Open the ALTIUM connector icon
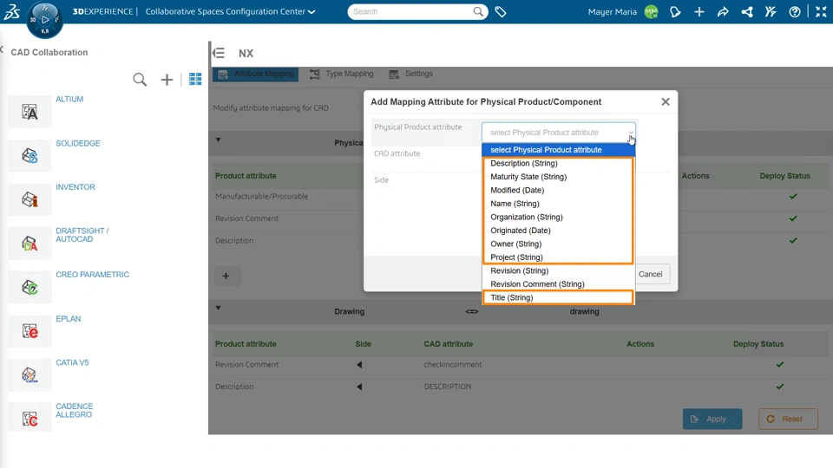Screen dimensions: 833x468 [30, 112]
